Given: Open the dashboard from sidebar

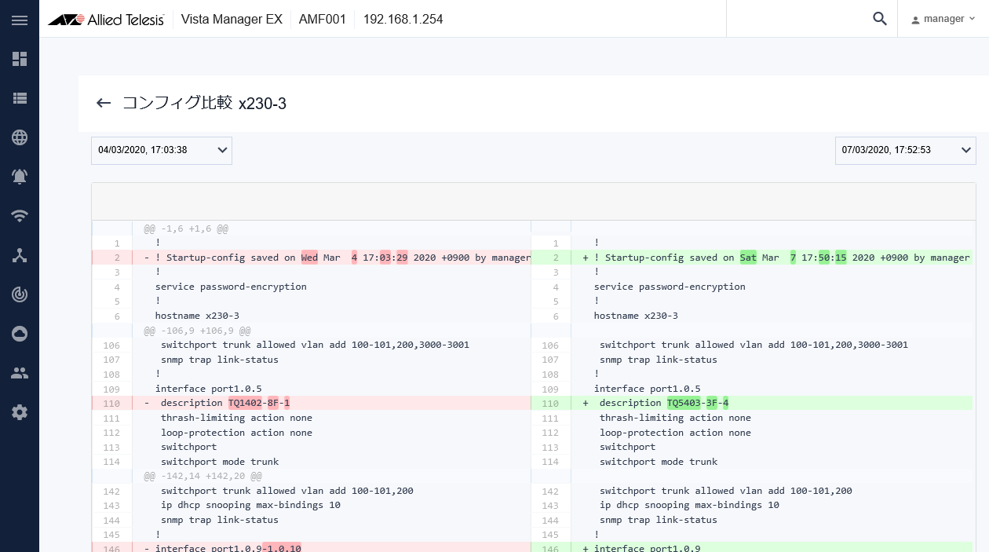Looking at the screenshot, I should [x=20, y=59].
